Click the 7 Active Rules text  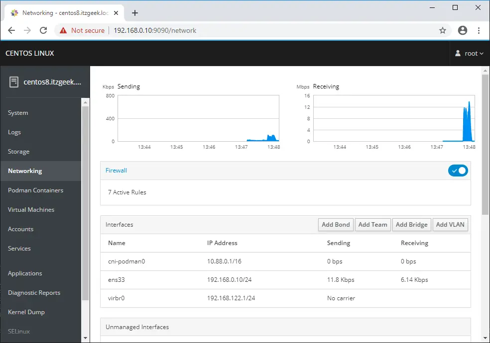click(127, 192)
